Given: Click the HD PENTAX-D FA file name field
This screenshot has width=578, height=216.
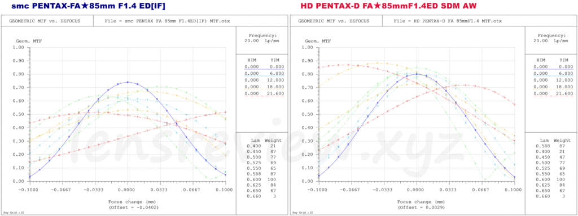Looking at the screenshot, I should pyautogui.click(x=448, y=21).
